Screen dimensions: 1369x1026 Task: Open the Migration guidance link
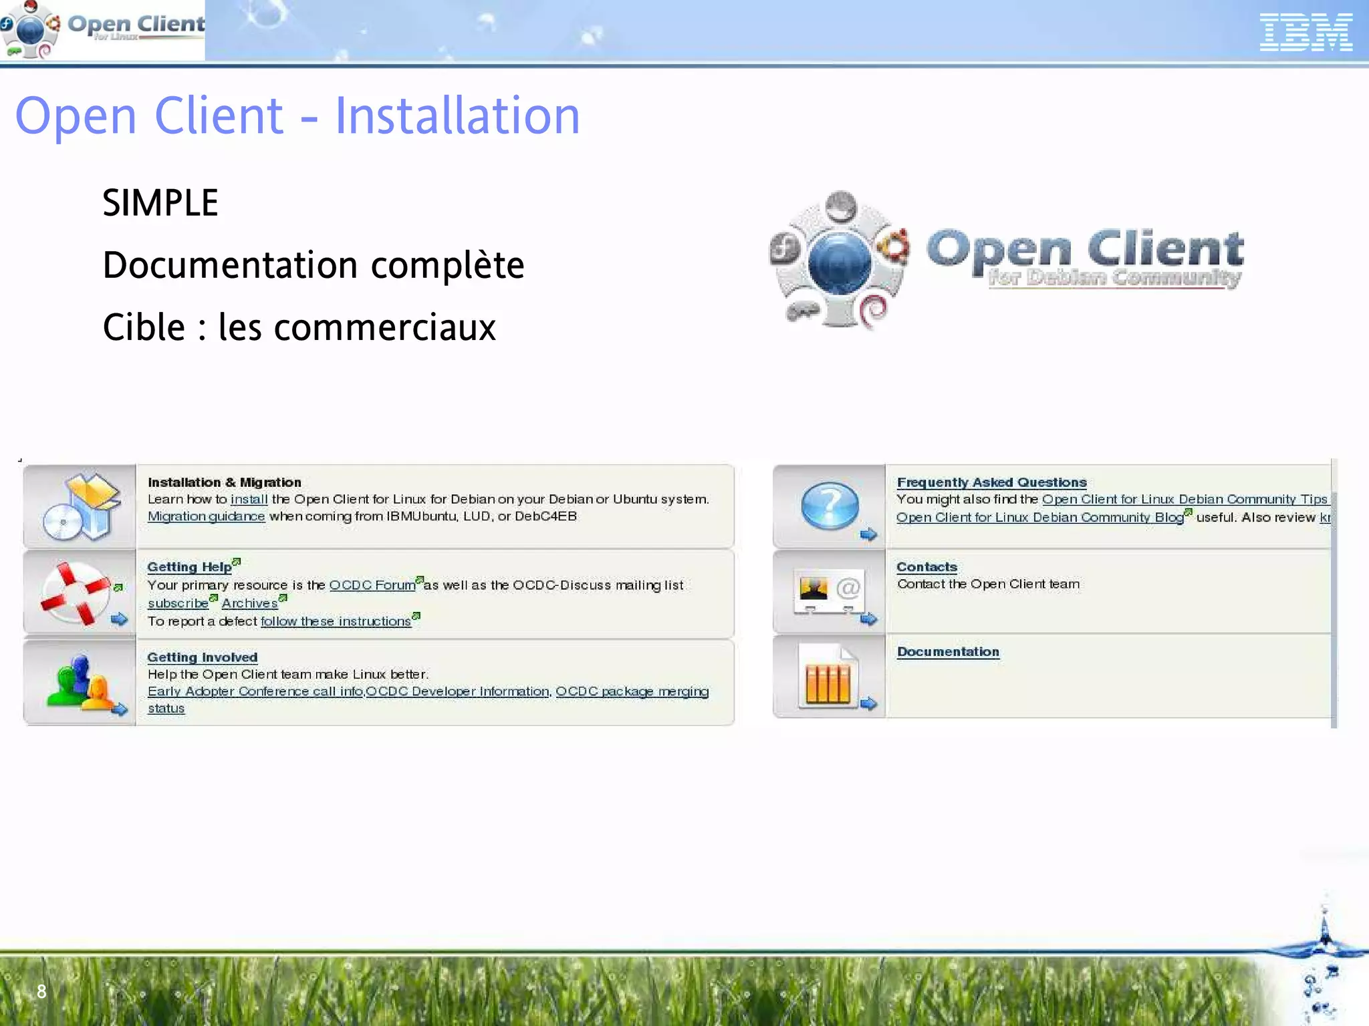(x=206, y=516)
